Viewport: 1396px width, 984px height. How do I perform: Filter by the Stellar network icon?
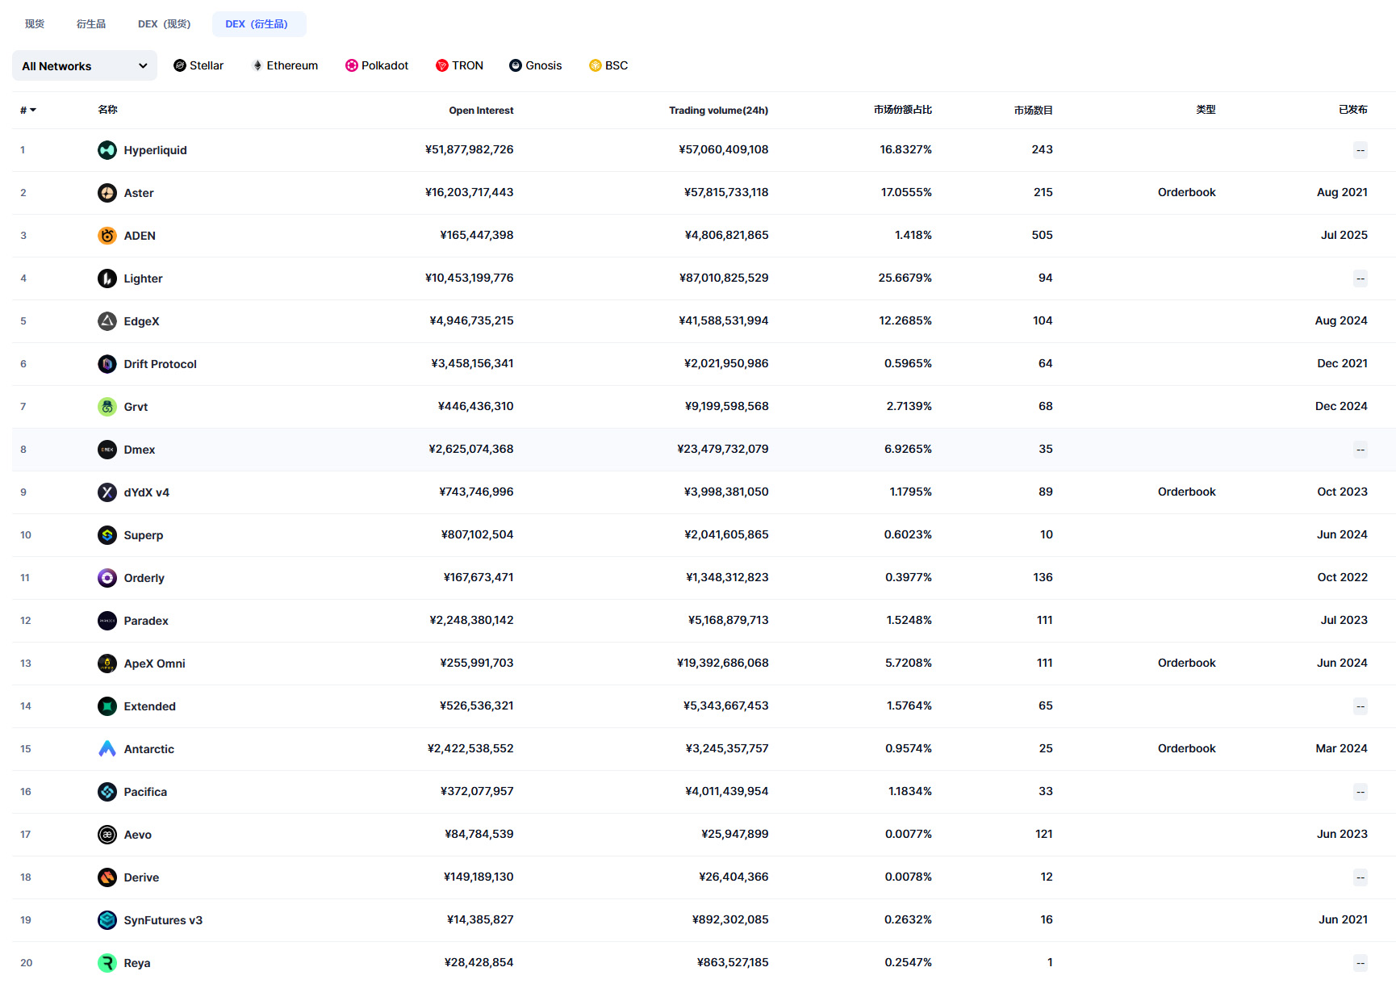point(180,65)
